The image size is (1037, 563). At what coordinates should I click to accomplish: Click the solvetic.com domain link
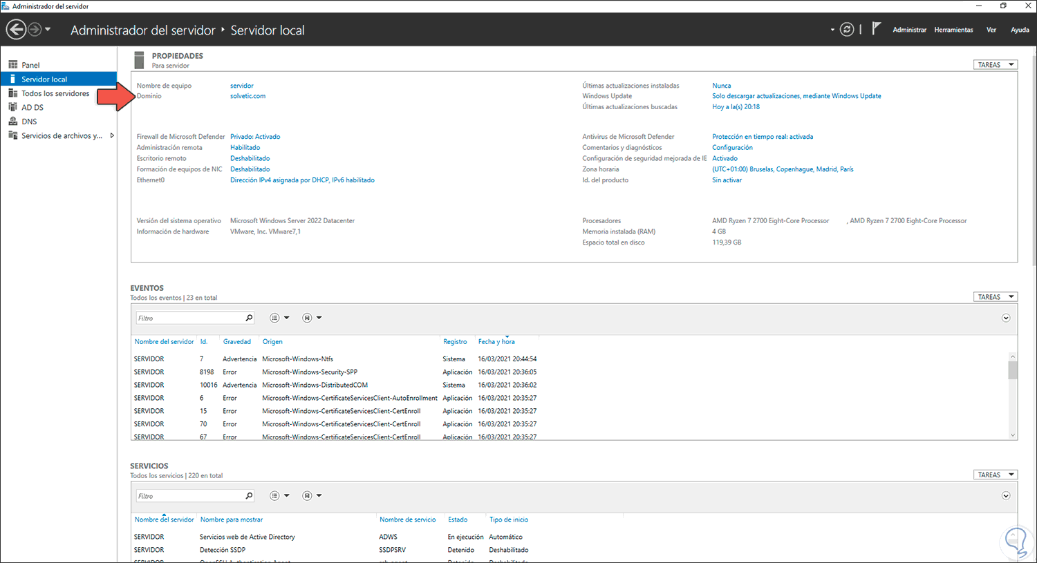pyautogui.click(x=247, y=96)
